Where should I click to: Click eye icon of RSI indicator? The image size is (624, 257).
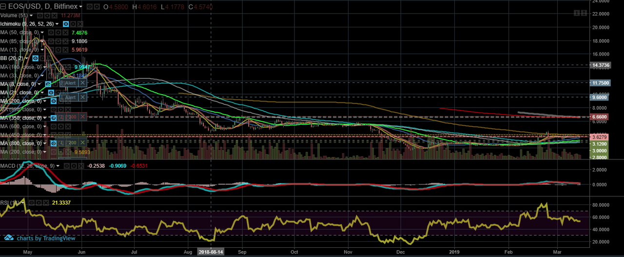(32, 203)
